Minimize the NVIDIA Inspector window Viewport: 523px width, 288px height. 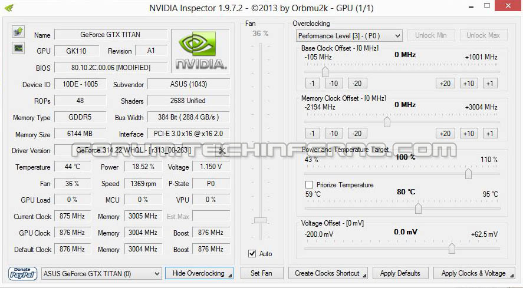click(471, 6)
